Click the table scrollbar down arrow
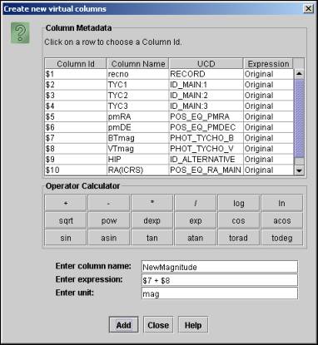The image size is (318, 345). click(x=299, y=170)
